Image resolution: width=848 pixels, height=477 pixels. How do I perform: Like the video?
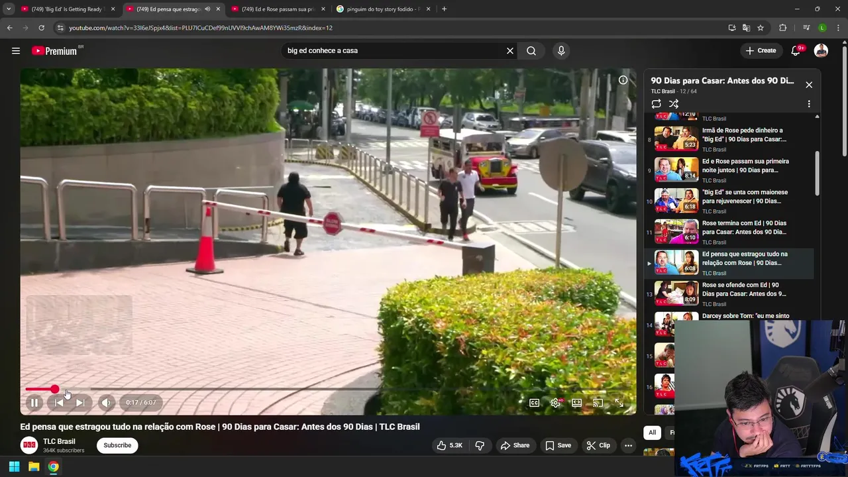pos(449,445)
